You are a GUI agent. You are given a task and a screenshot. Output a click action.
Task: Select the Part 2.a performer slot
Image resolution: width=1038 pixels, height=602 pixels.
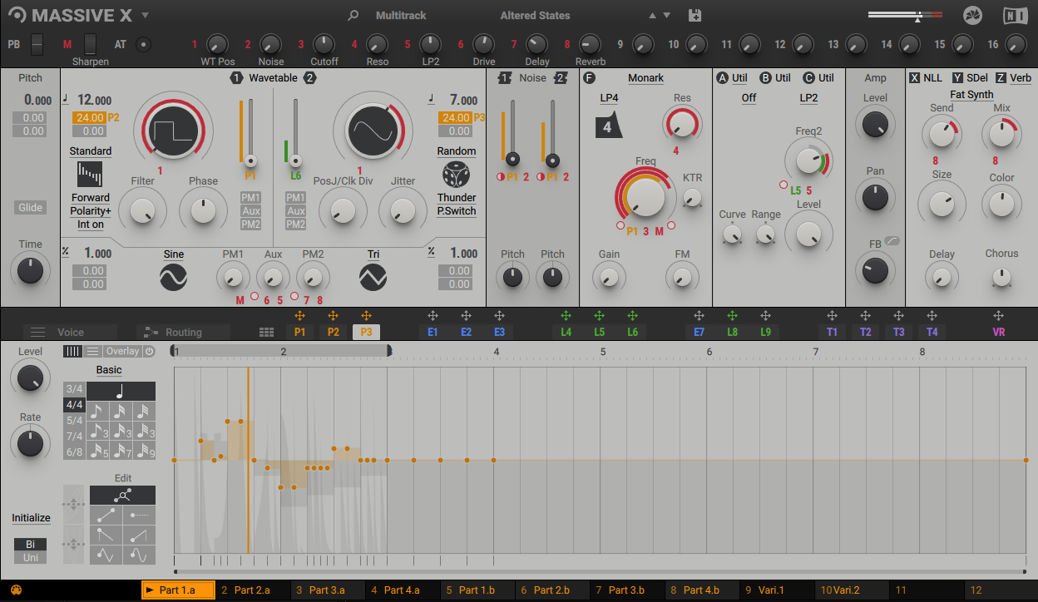tap(252, 590)
